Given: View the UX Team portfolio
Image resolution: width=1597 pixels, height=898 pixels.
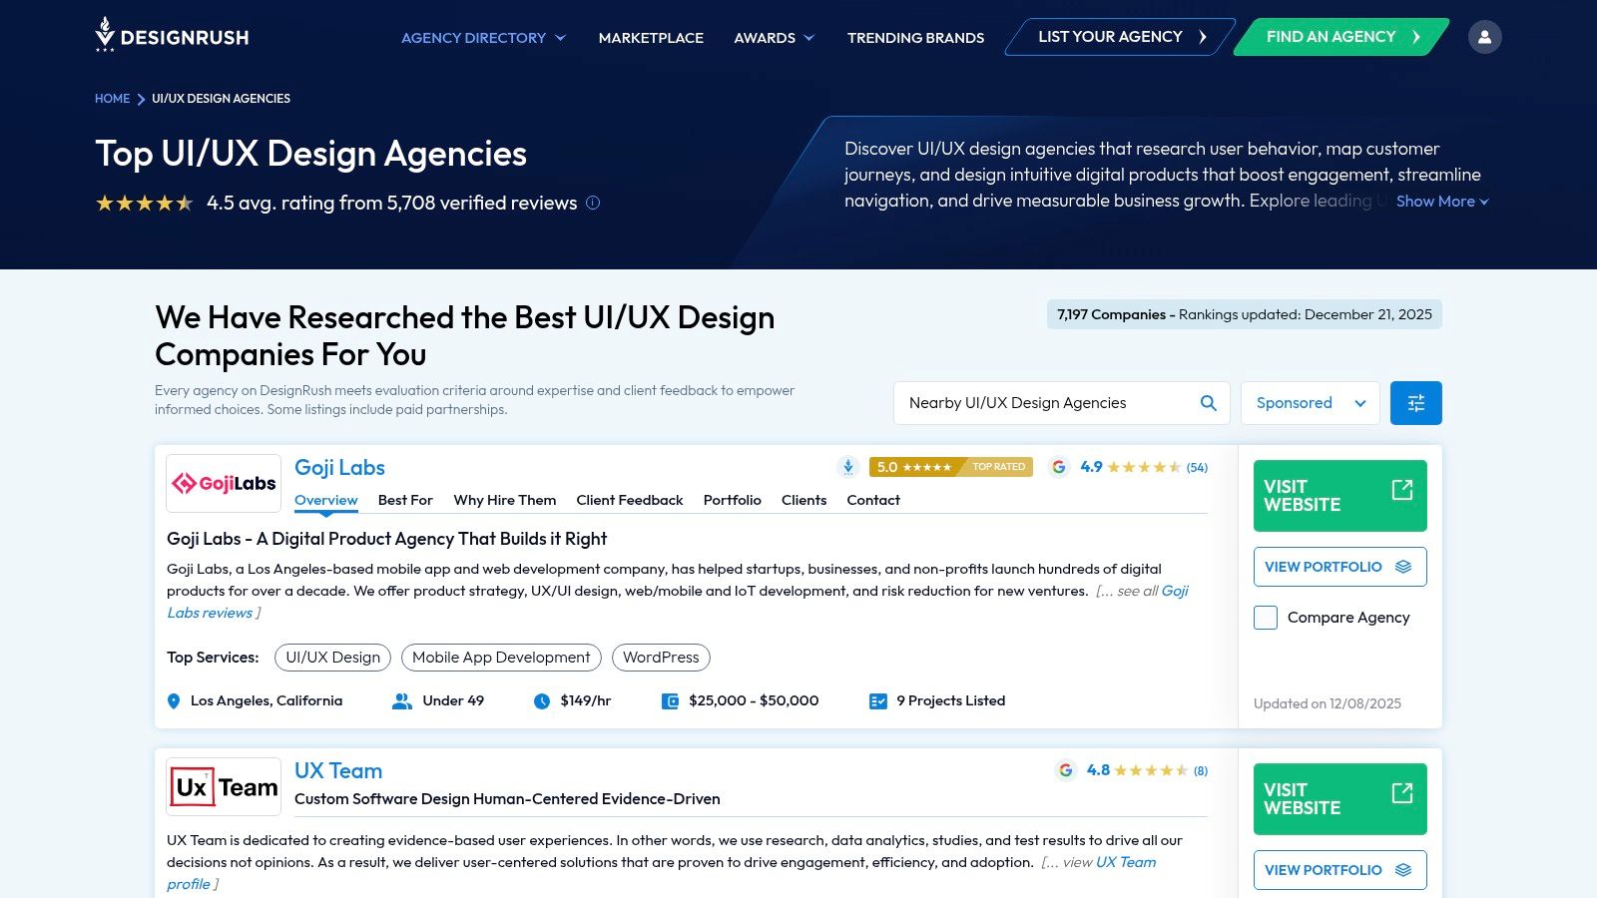Looking at the screenshot, I should (1340, 870).
